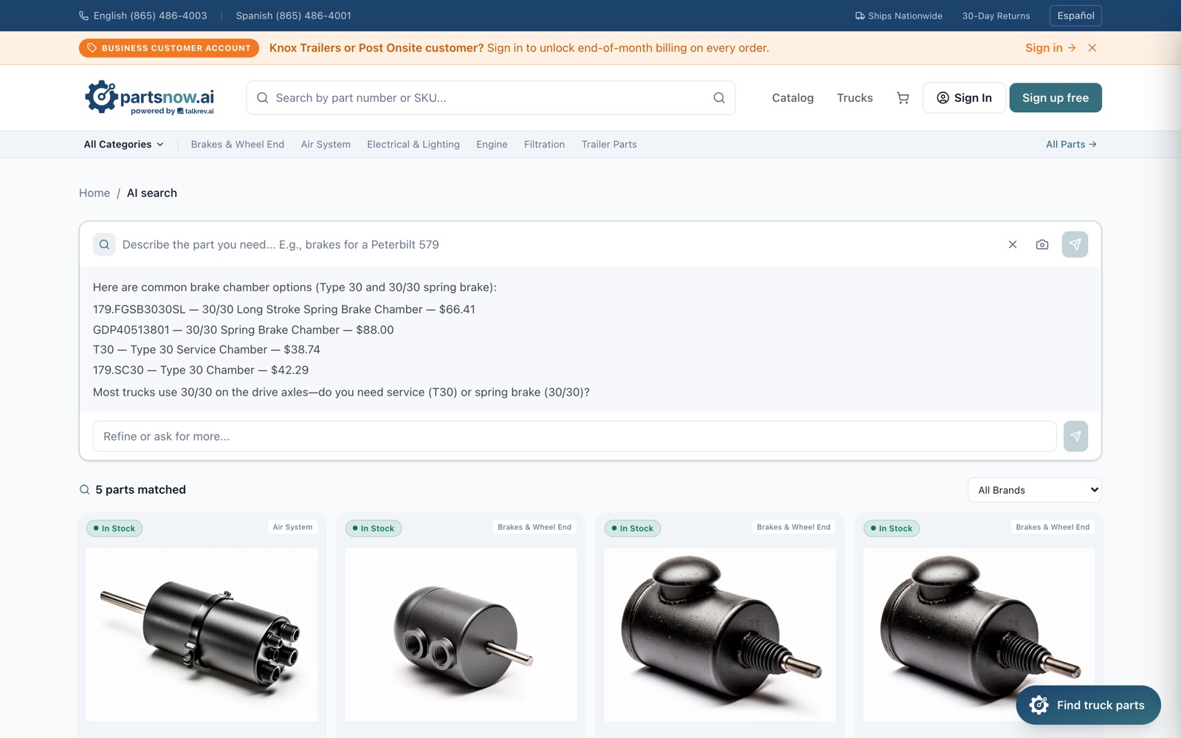Click the 5 parts matched heading

coord(140,490)
